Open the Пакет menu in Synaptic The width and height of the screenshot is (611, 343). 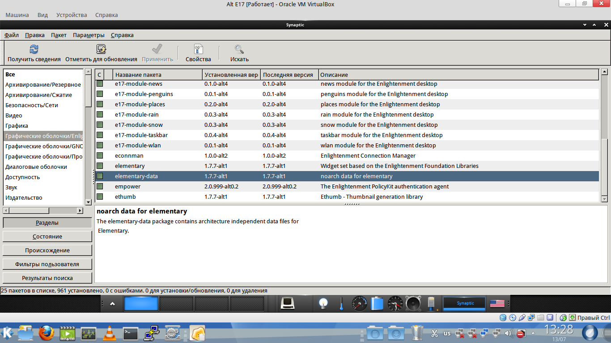(59, 35)
